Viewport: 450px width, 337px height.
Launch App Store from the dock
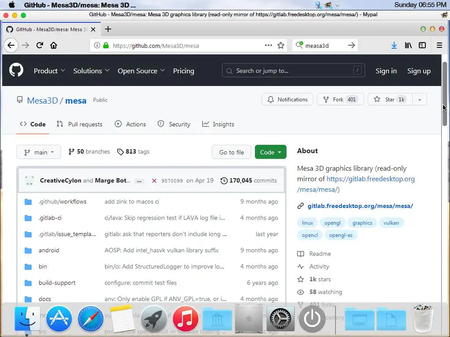point(59,319)
